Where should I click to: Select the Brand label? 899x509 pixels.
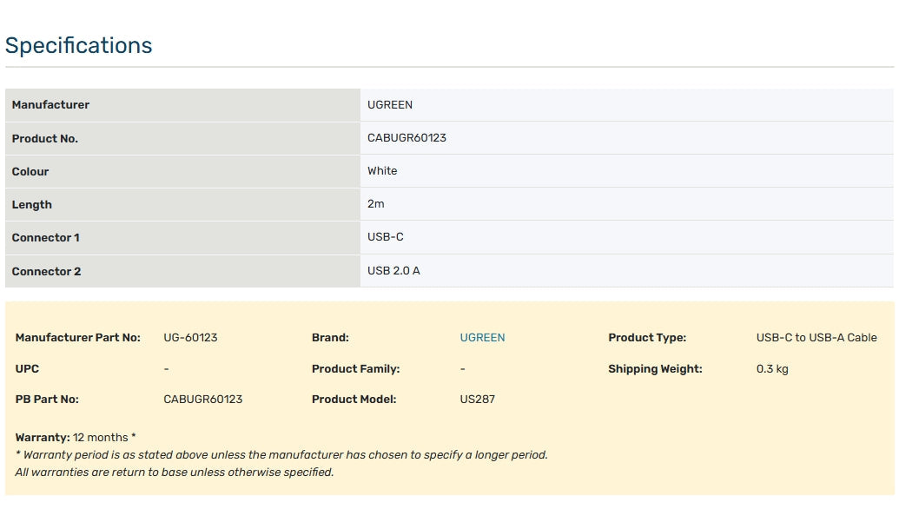click(x=330, y=338)
